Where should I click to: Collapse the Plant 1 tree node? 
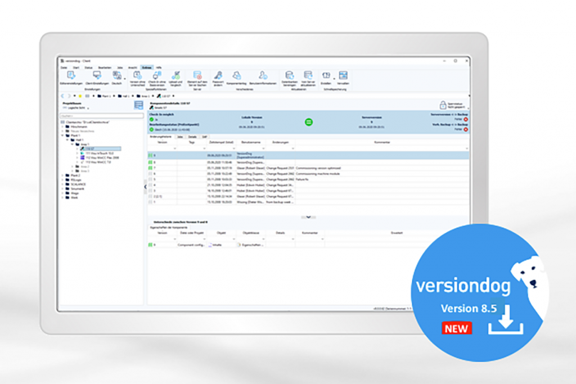(x=62, y=135)
